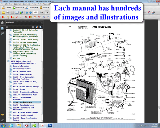Open Sec A70 - Transmission, Auto bookmark
This screenshot has width=160, height=128.
[25, 95]
